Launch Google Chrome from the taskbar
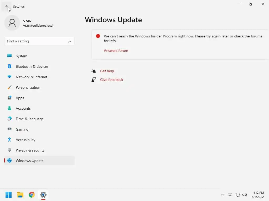 (x=32, y=195)
